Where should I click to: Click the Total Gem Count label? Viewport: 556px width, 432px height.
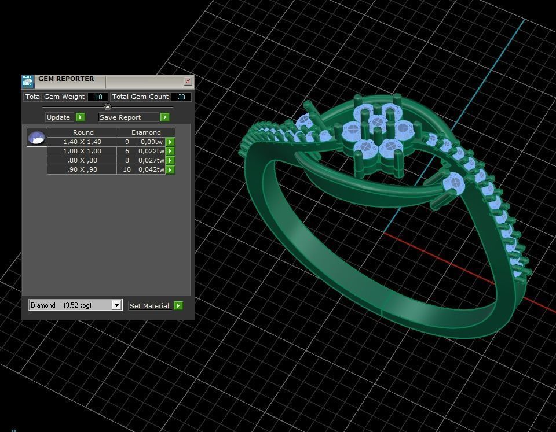[x=140, y=97]
